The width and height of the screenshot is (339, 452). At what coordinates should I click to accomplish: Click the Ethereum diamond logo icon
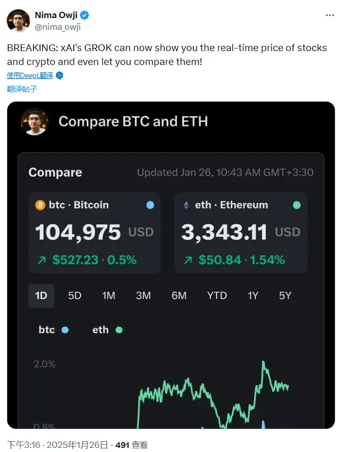tap(186, 205)
